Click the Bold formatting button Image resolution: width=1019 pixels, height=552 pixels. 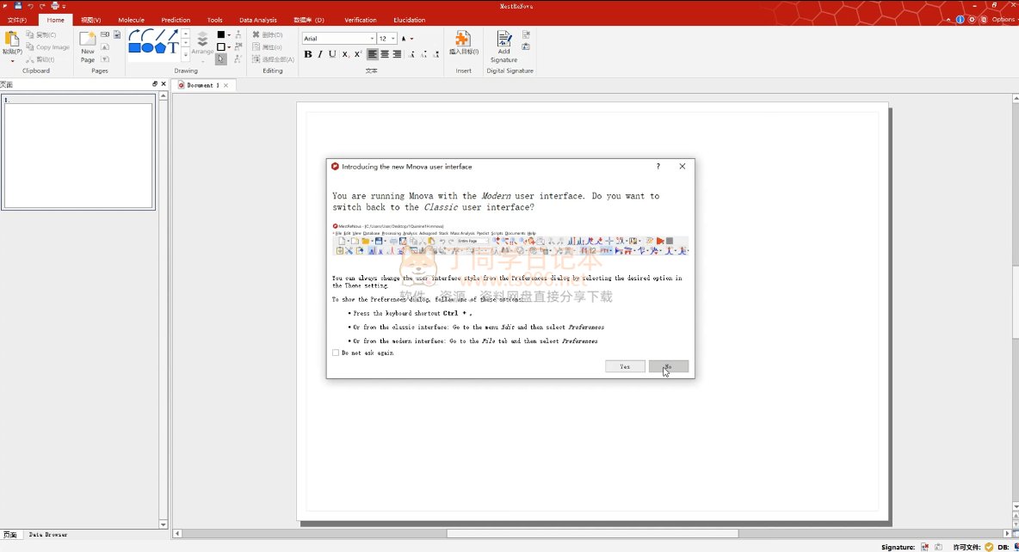(308, 54)
